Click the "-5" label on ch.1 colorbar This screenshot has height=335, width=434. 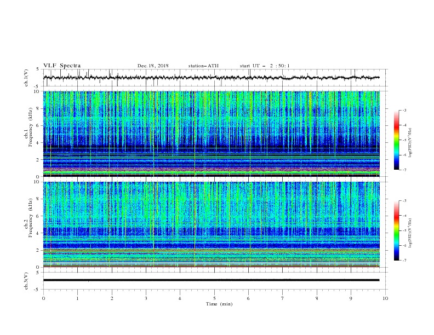click(x=404, y=140)
